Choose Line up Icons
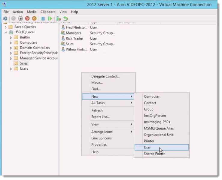 [108, 138]
